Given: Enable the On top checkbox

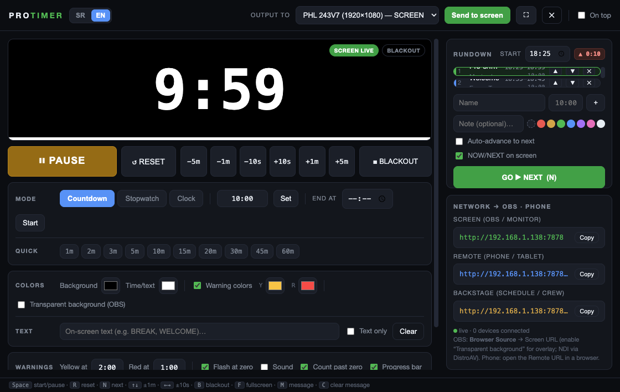Looking at the screenshot, I should 581,16.
